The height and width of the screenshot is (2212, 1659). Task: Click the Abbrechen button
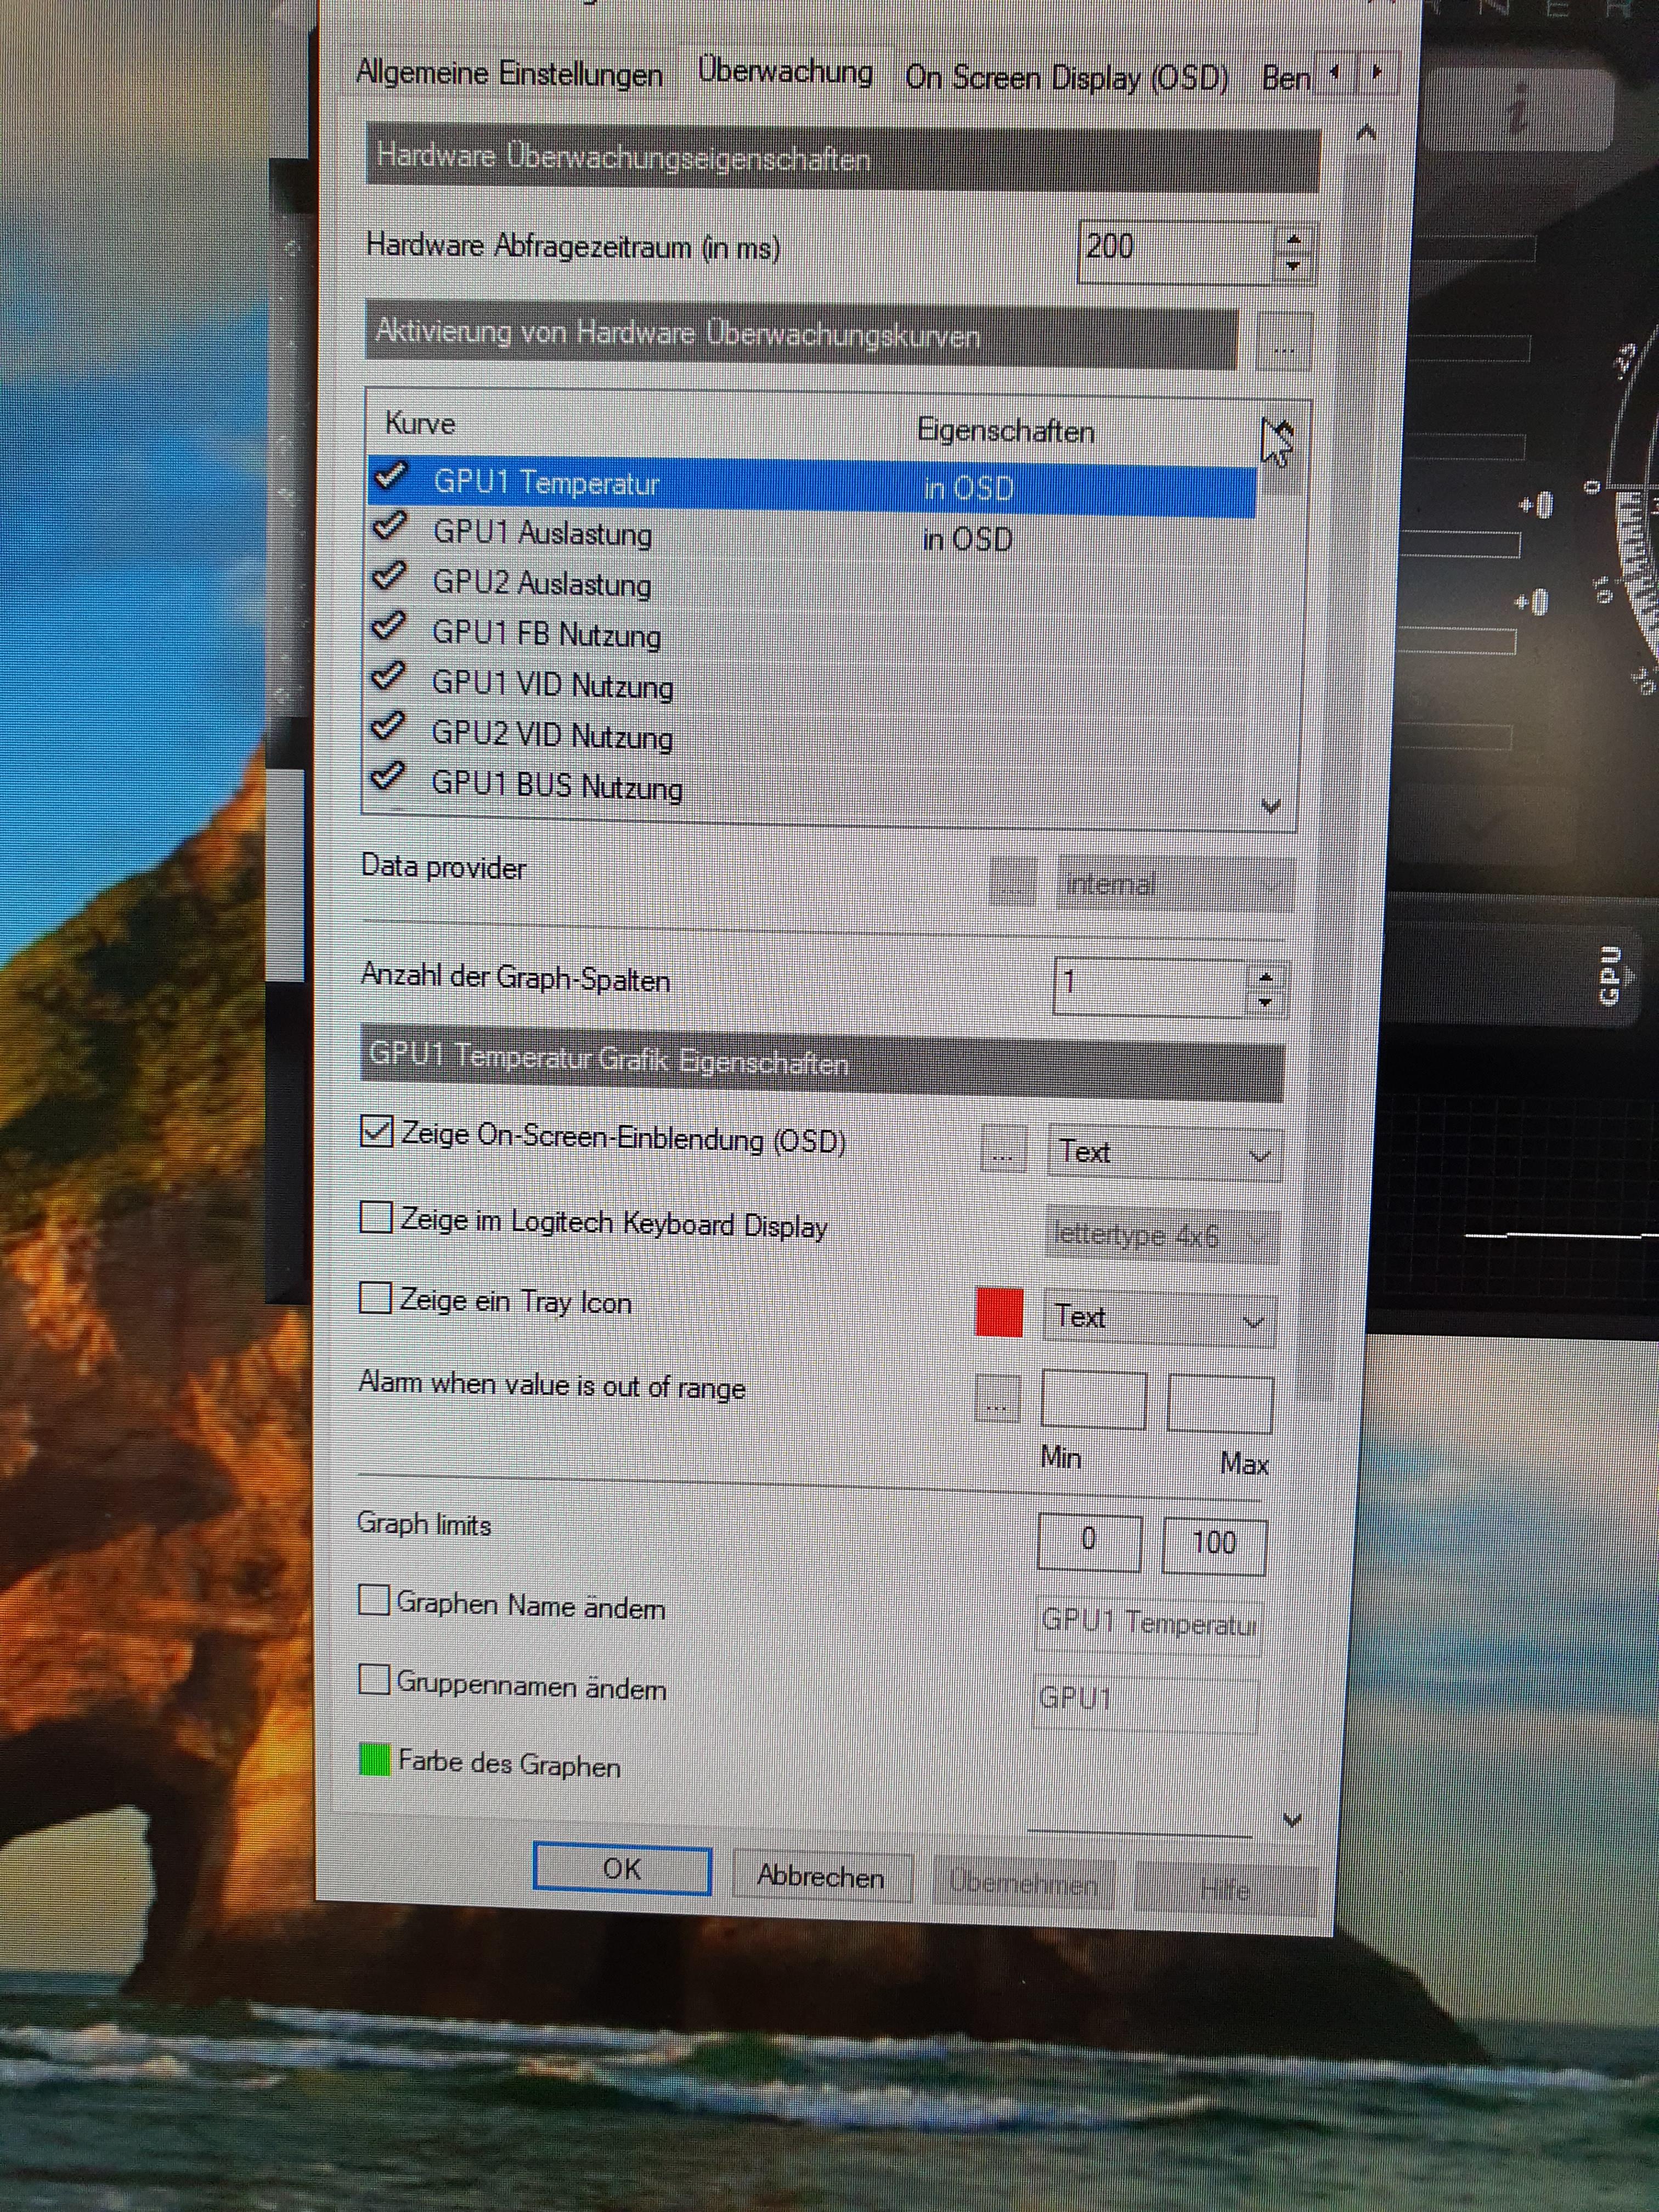click(x=821, y=1877)
